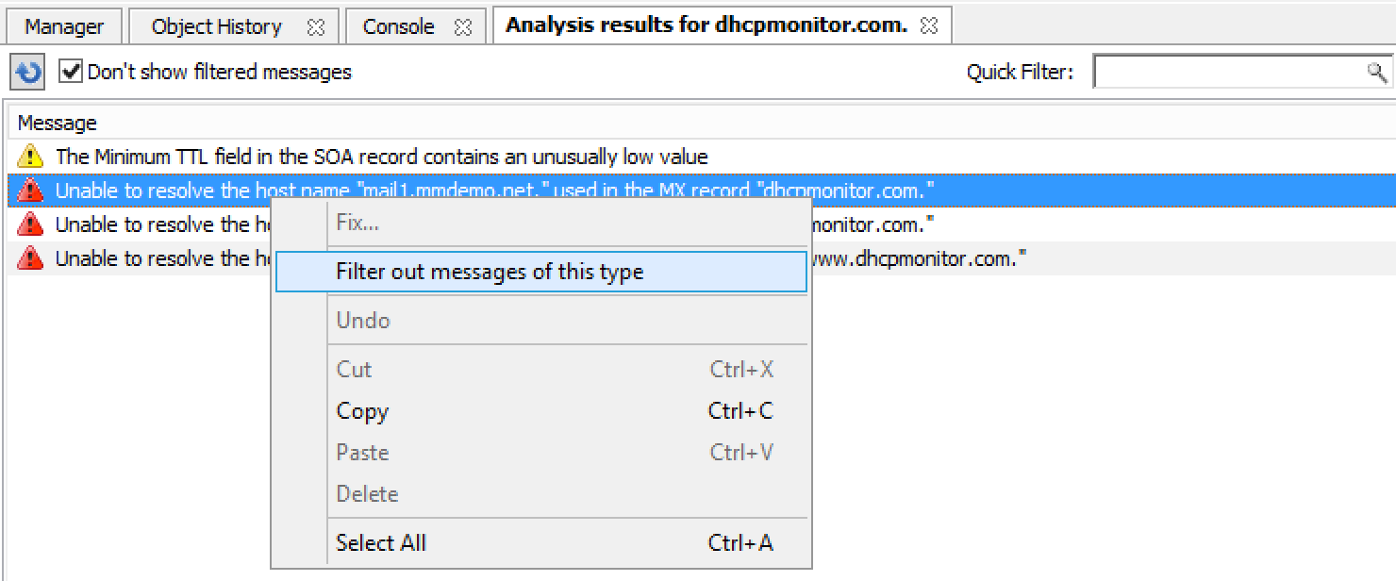Click the red error icon on the third message

point(30,224)
